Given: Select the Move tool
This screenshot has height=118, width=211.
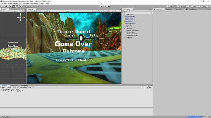Looking at the screenshot, I should tap(6, 6).
